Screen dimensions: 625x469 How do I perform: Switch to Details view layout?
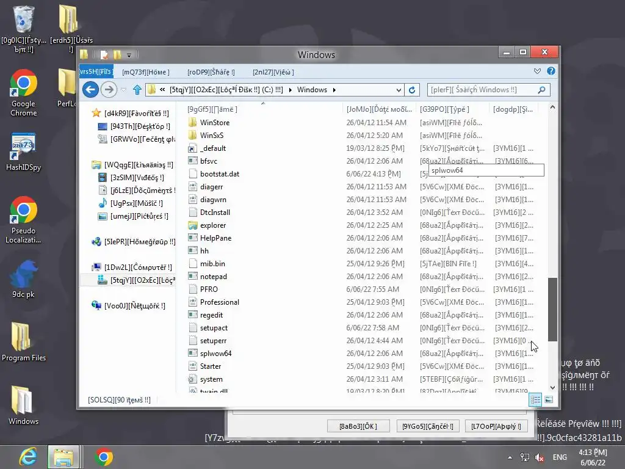coord(535,399)
